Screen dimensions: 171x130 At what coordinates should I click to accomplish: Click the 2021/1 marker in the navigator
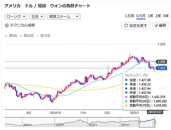(27, 125)
